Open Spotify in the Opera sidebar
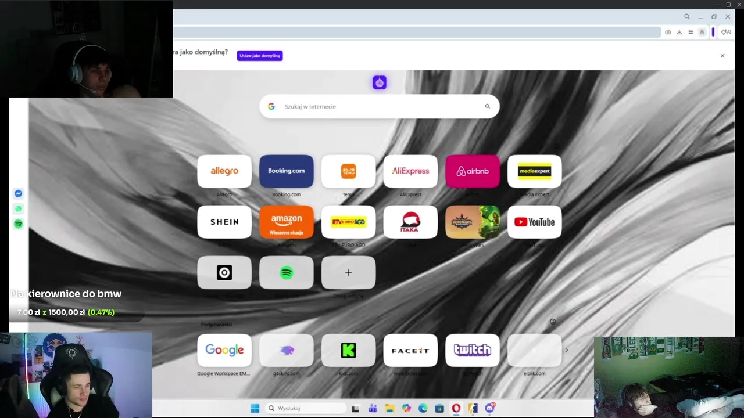The image size is (744, 418). pos(18,224)
